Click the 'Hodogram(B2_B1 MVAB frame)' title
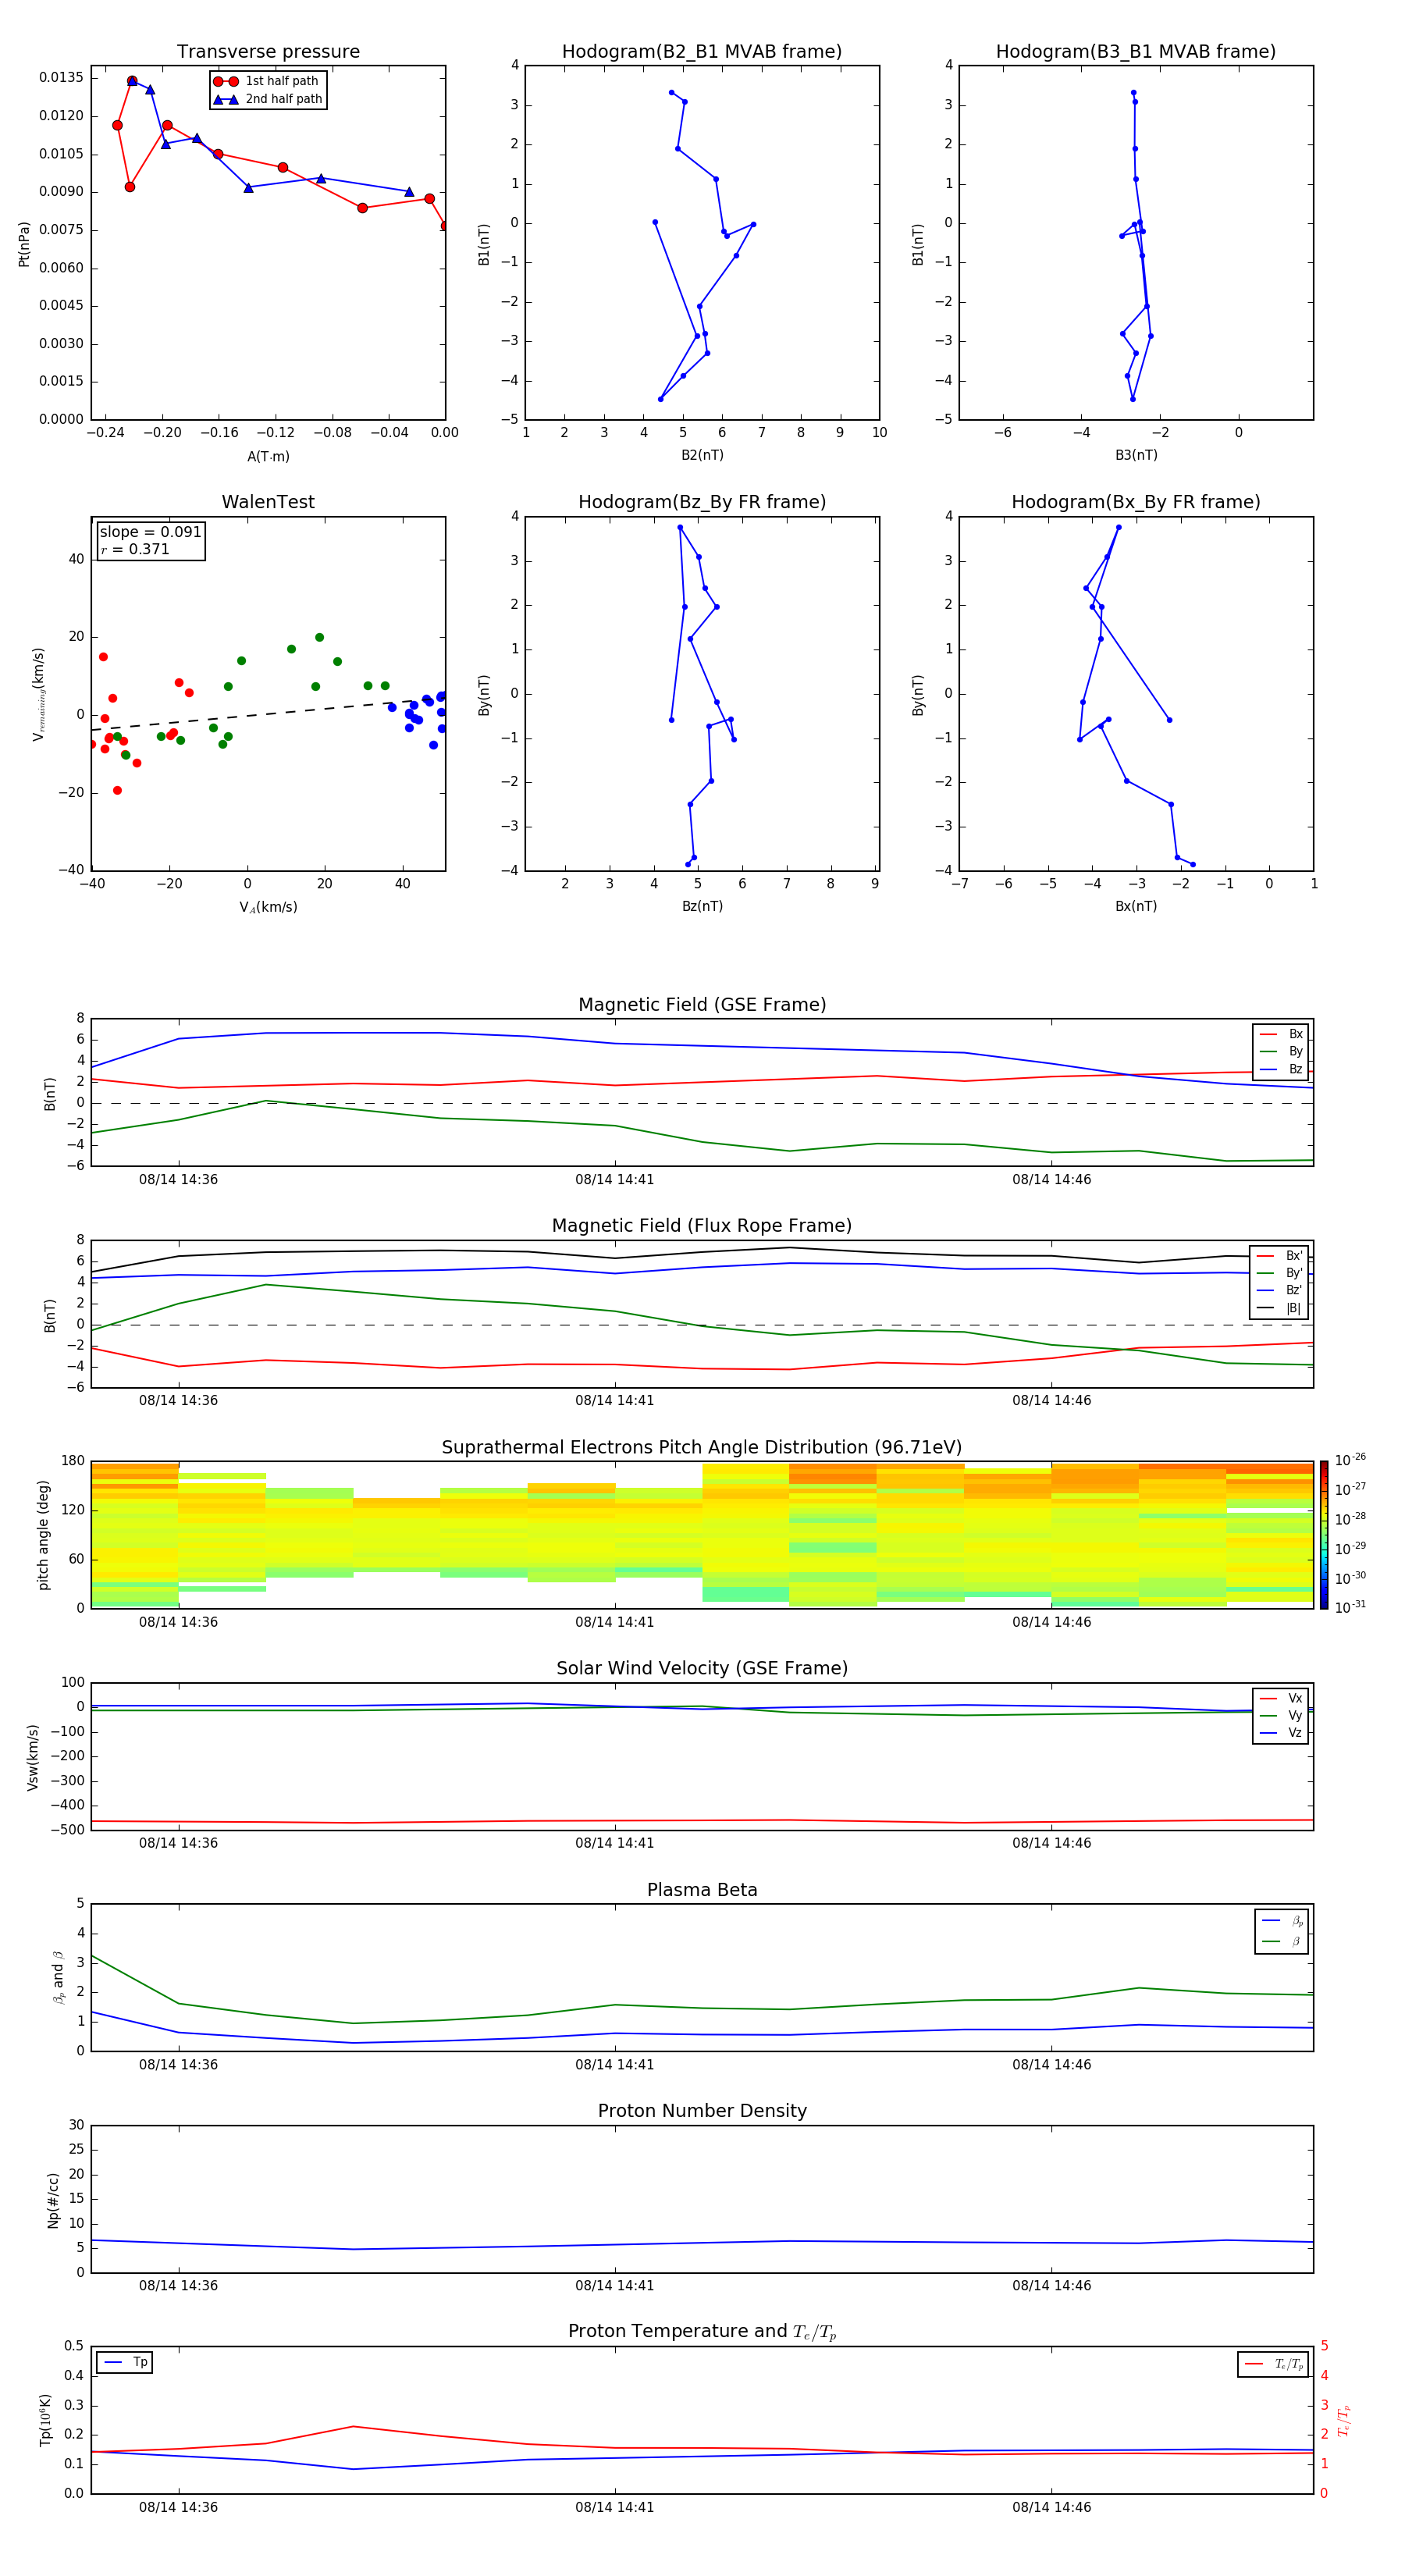 click(702, 52)
